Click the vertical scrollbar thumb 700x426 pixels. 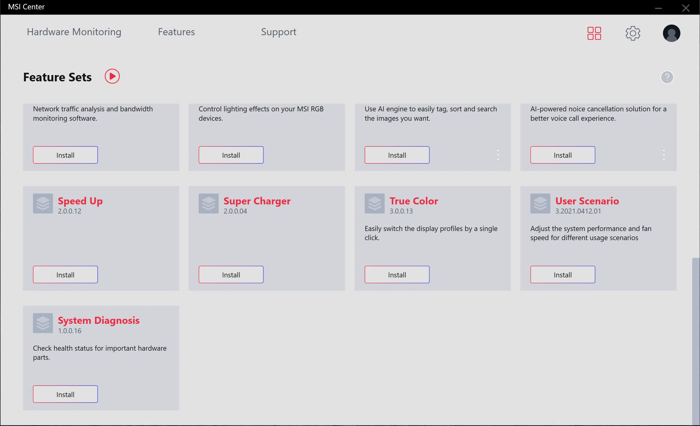pyautogui.click(x=696, y=342)
